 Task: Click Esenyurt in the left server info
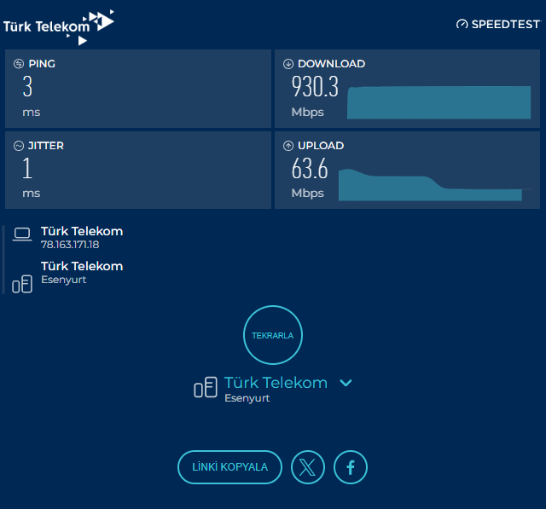pos(64,280)
